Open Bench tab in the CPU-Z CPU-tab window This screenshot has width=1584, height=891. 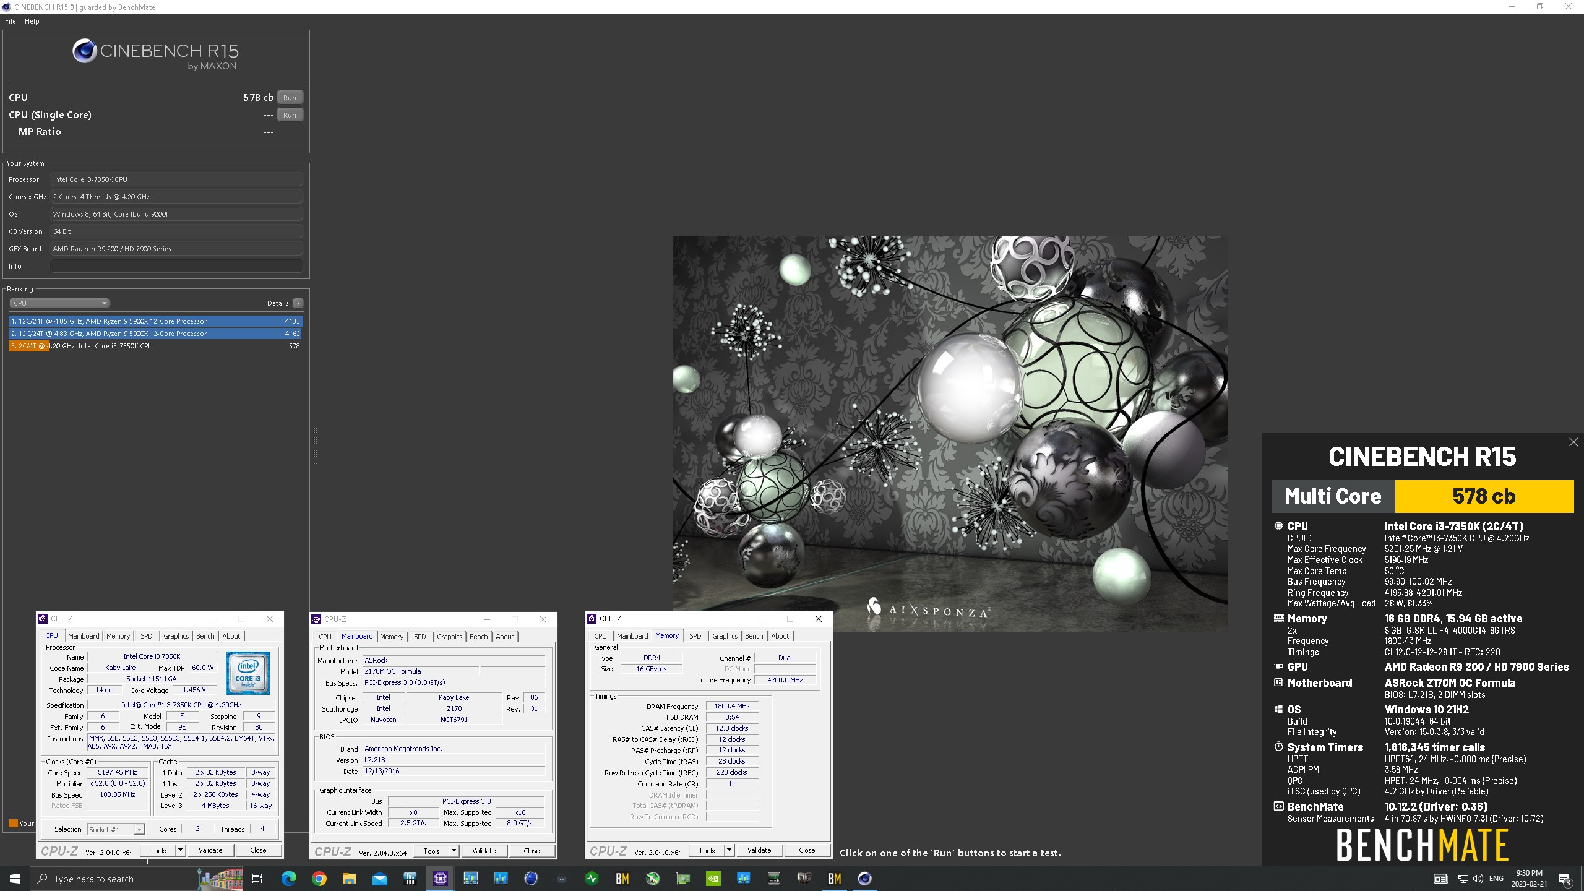[205, 636]
